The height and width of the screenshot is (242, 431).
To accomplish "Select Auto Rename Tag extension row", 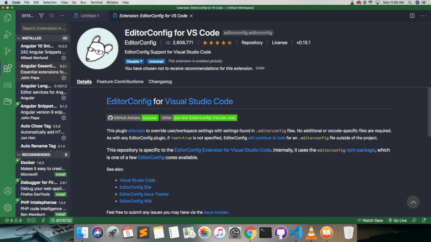I will coord(43,148).
